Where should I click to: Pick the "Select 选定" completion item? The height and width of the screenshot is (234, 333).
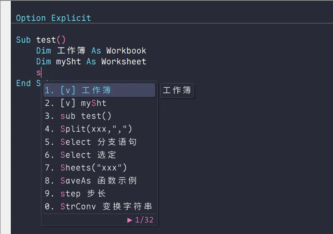(99, 155)
